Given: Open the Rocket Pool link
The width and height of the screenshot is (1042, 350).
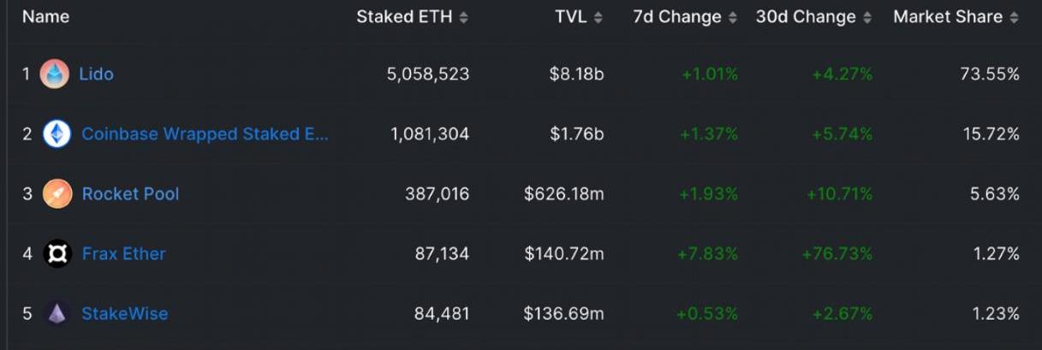Looking at the screenshot, I should pos(130,194).
